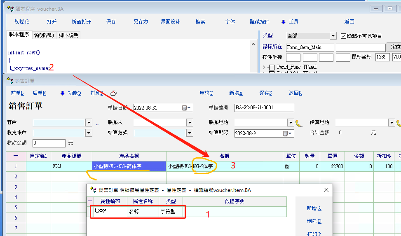Check the Panel_Func TPanel checkbox
Screen dimensions: 401x236
click(272, 67)
